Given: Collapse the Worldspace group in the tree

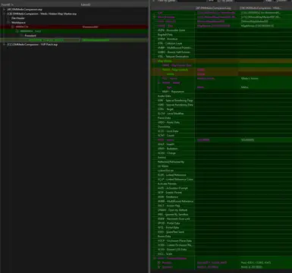Looking at the screenshot, I should pyautogui.click(x=8, y=23).
